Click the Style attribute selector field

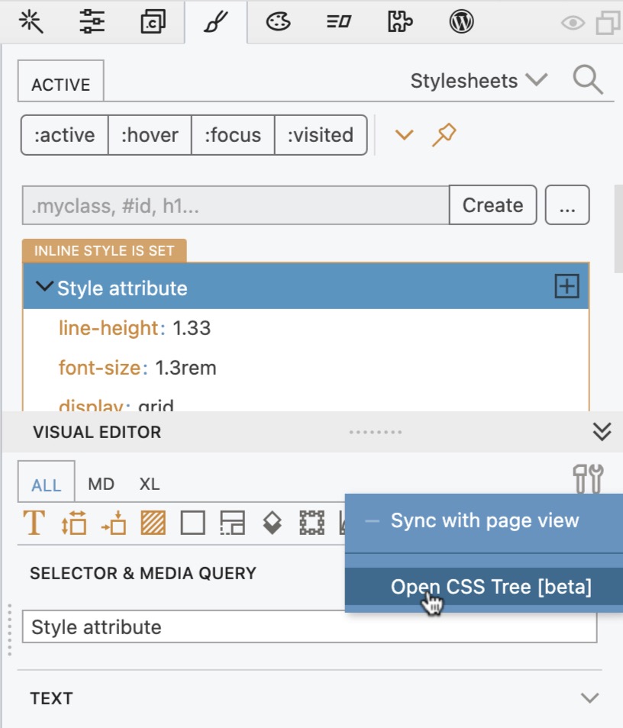pyautogui.click(x=309, y=627)
